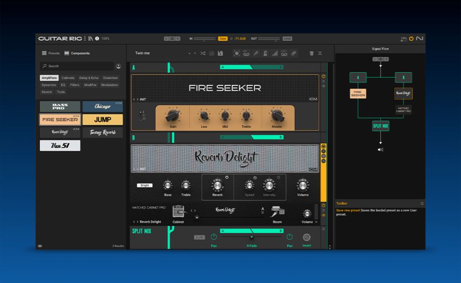Select the JUMP amplifier component
This screenshot has height=283, width=461.
click(102, 119)
